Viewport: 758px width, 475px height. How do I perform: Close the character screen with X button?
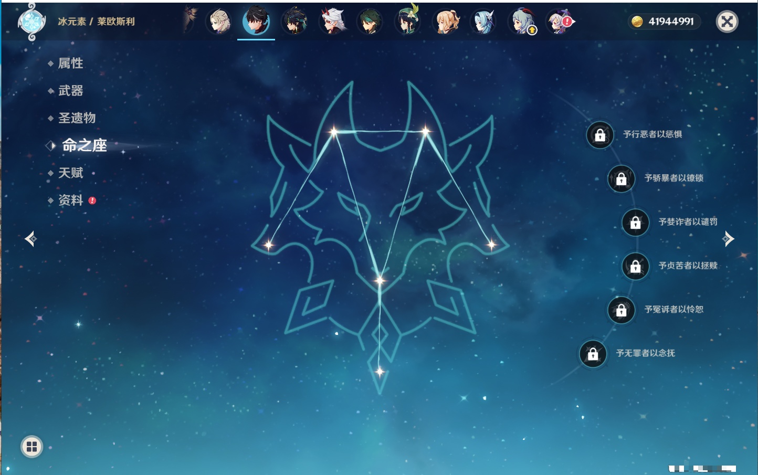pos(727,22)
